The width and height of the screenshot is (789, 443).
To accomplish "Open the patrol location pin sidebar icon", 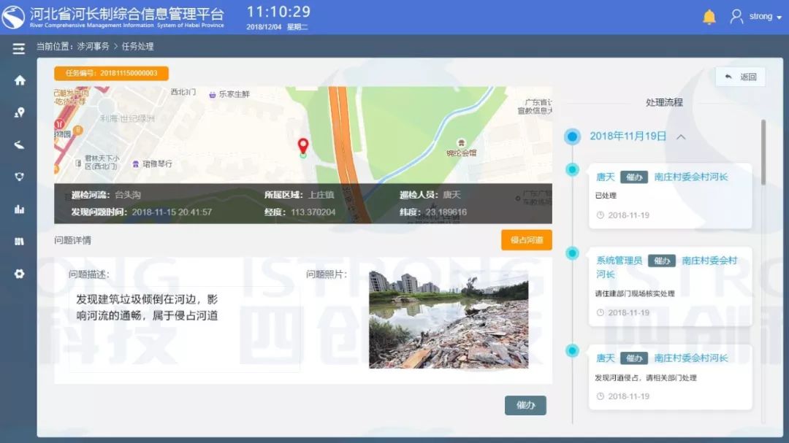I will coord(20,112).
